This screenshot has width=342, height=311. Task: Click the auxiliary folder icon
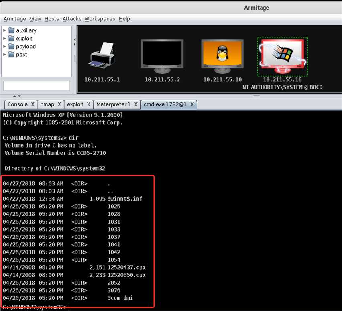tap(11, 30)
